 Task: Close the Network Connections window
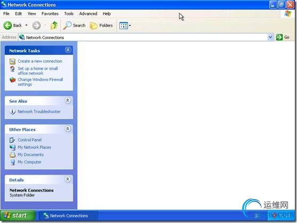tap(290, 5)
